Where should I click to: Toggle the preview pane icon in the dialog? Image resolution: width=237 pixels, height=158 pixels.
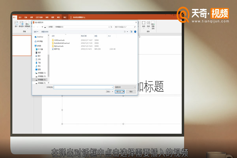[x=131, y=32]
